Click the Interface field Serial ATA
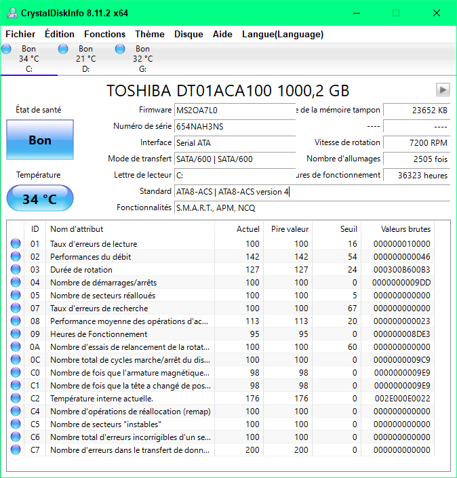The height and width of the screenshot is (478, 457). click(x=235, y=142)
